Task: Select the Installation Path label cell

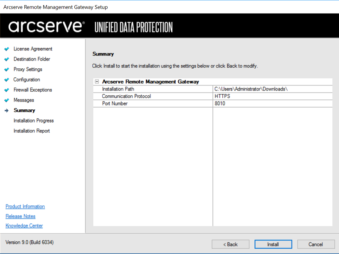Action: (153, 89)
